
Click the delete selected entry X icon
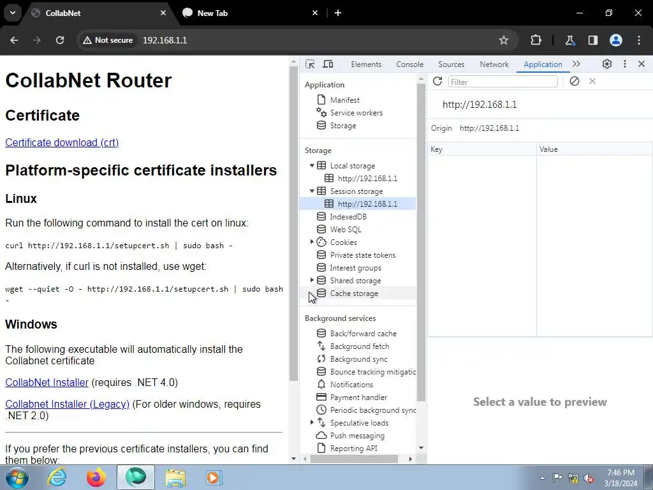click(x=592, y=81)
